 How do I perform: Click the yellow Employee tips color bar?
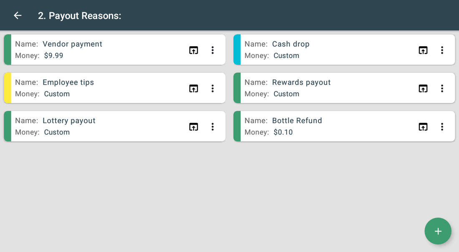8,88
